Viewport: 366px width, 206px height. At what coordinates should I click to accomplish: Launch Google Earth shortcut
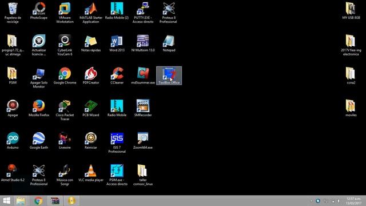pyautogui.click(x=39, y=141)
